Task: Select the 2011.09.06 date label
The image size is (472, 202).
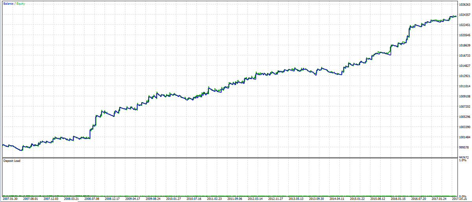Action: tap(235, 199)
